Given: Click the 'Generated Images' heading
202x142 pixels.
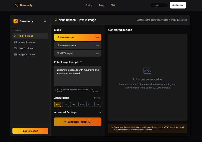Looking at the screenshot, I should pyautogui.click(x=120, y=30).
